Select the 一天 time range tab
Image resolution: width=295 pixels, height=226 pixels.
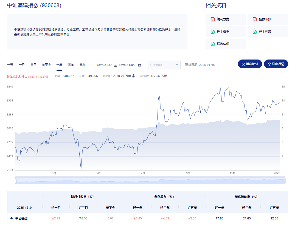(x=10, y=65)
